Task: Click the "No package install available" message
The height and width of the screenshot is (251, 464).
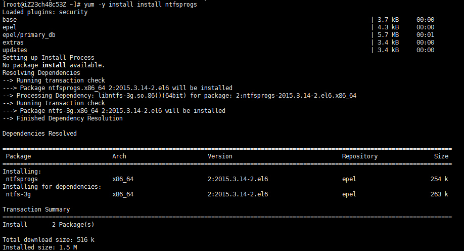Action: tap(54, 65)
